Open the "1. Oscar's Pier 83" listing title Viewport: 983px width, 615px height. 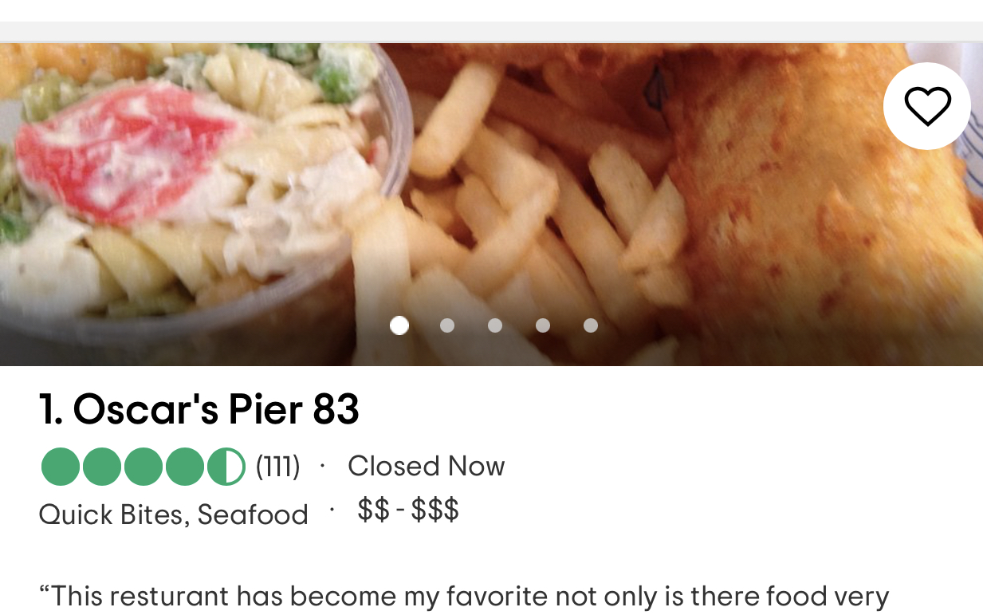coord(199,409)
